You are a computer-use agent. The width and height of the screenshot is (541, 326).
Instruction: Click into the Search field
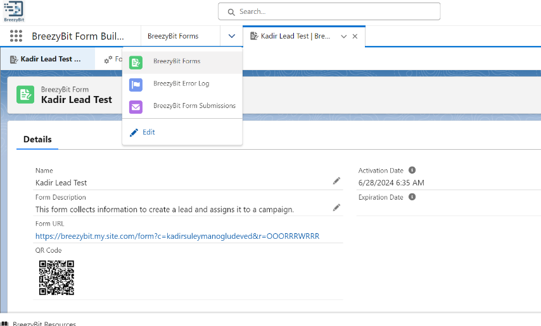pos(329,11)
